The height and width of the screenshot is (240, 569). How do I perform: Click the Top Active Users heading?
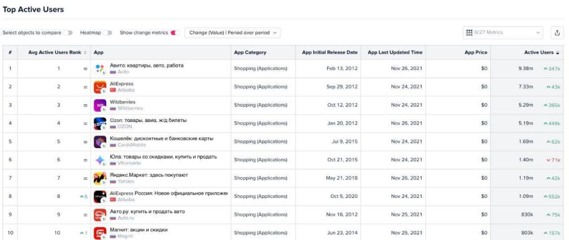[33, 9]
